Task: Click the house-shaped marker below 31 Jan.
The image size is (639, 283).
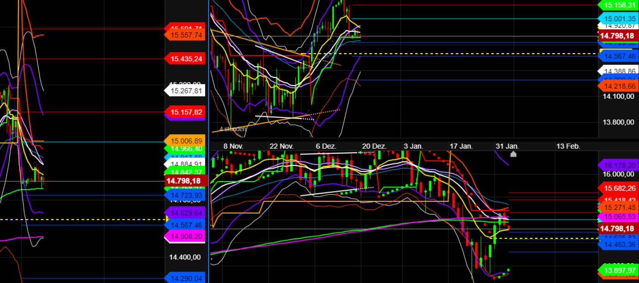Action: pyautogui.click(x=513, y=154)
